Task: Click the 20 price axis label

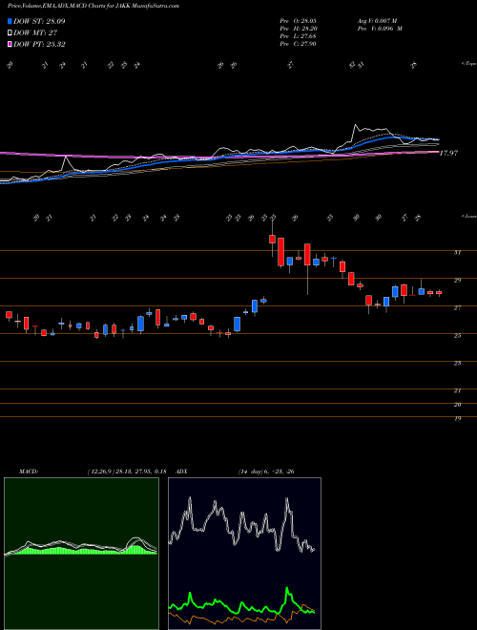Action: [457, 405]
